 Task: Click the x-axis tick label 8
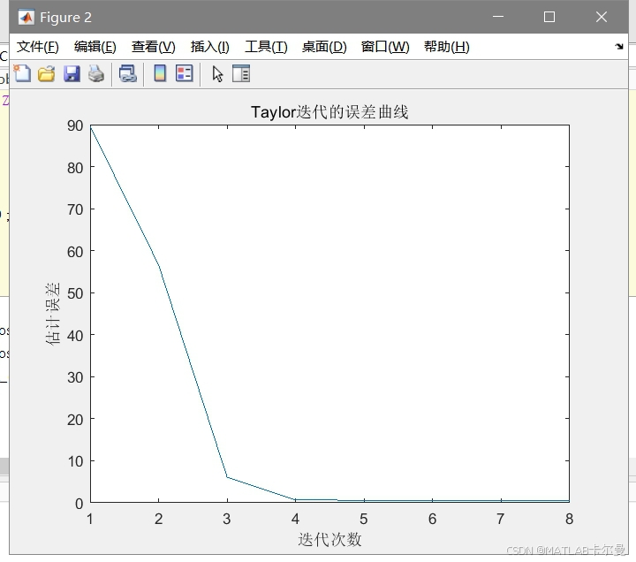(569, 519)
